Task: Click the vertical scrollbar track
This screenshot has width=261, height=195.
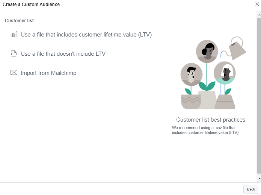Action: click(259, 94)
